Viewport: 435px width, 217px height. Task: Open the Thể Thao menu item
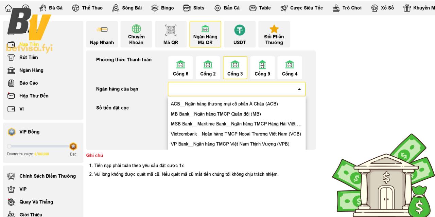pos(87,8)
